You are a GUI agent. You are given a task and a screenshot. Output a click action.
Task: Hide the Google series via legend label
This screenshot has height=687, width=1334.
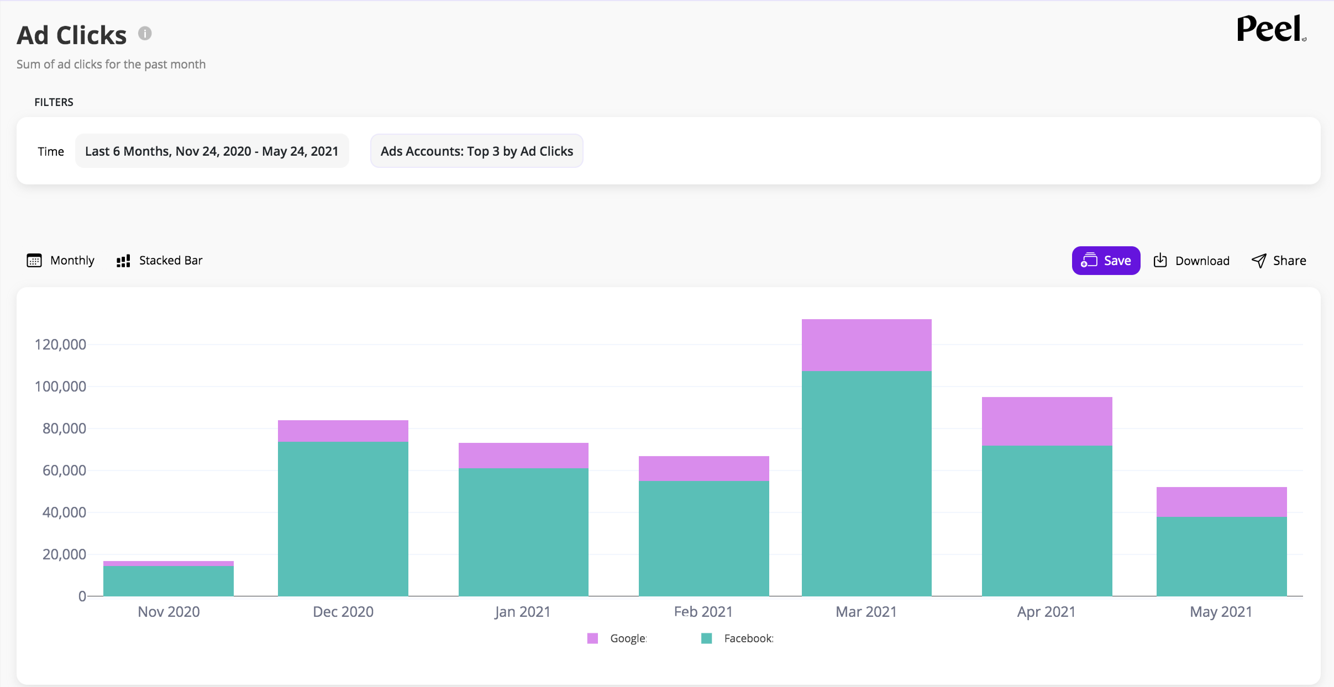coord(628,638)
